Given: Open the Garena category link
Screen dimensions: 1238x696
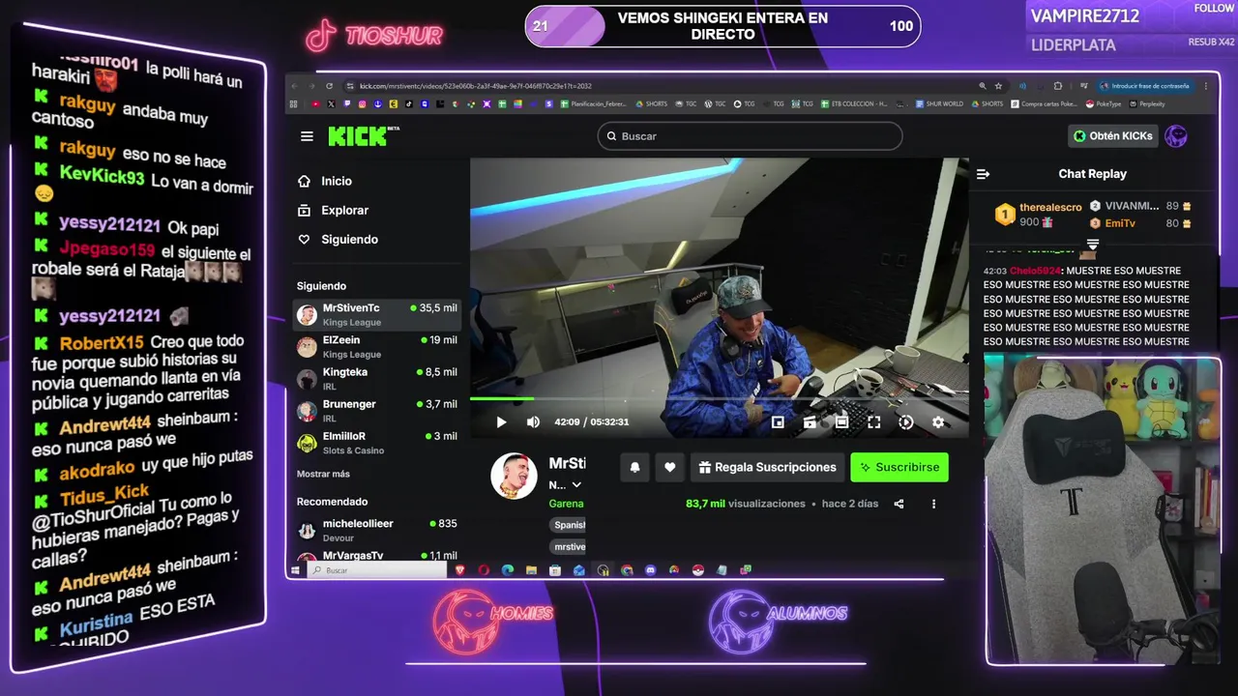Looking at the screenshot, I should point(566,504).
